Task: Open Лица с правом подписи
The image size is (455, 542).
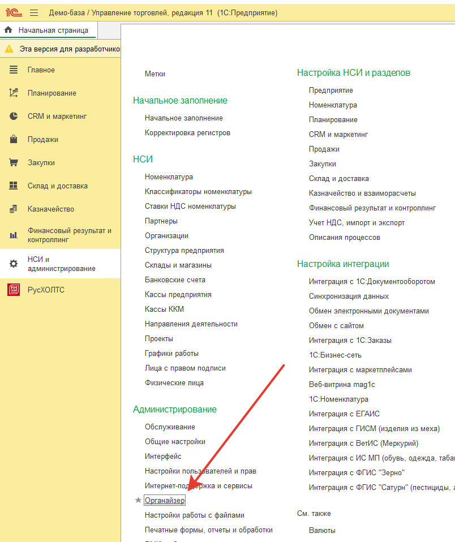Action: coord(185,368)
